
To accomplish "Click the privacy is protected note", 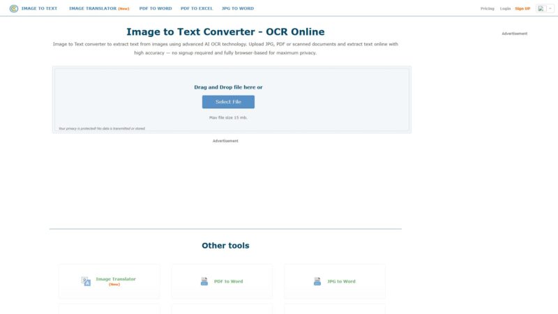I will pyautogui.click(x=102, y=128).
